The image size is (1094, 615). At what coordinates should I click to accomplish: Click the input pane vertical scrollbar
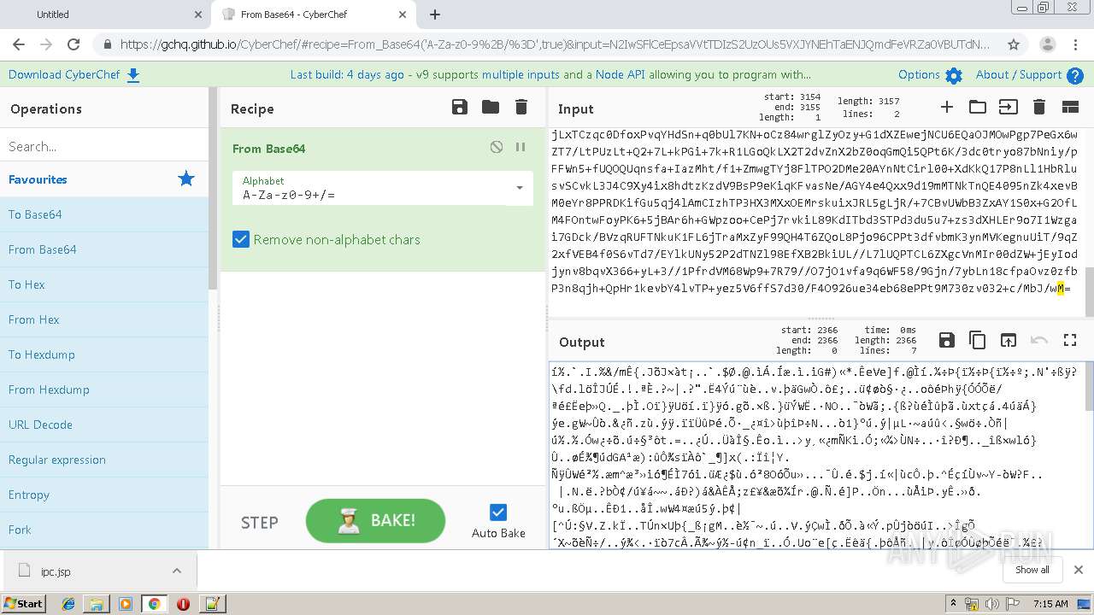tap(1090, 290)
